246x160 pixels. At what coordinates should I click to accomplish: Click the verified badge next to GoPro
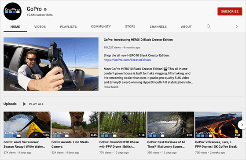click(x=45, y=9)
